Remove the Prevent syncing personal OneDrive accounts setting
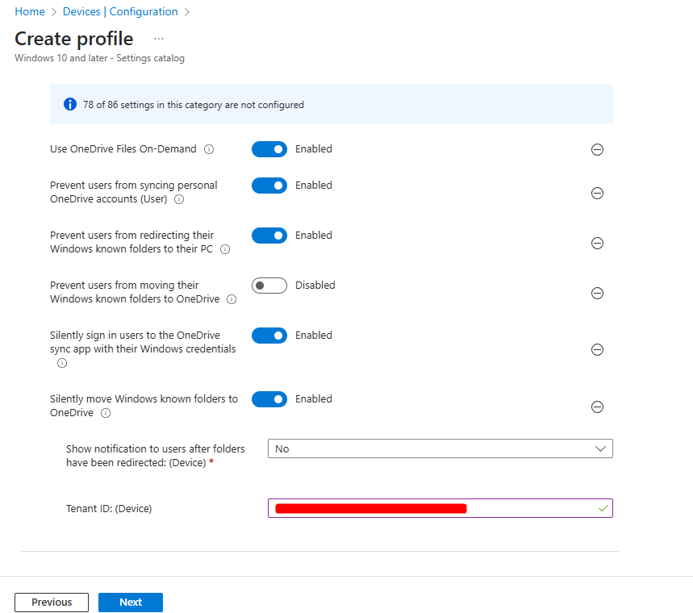This screenshot has height=613, width=693. click(597, 193)
